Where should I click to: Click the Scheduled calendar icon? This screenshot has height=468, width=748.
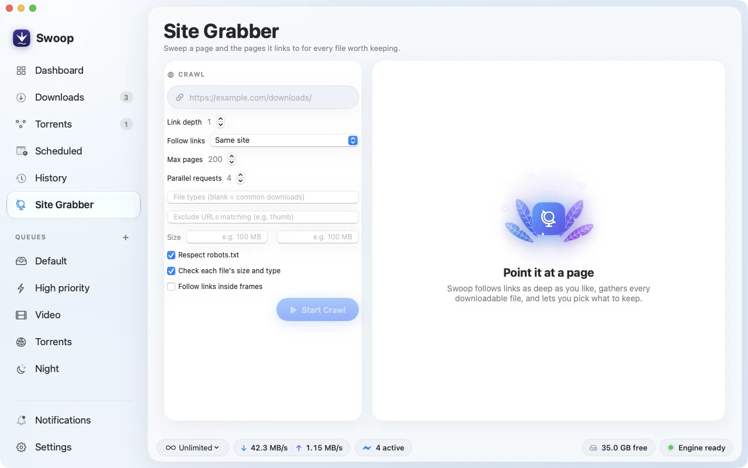[21, 151]
